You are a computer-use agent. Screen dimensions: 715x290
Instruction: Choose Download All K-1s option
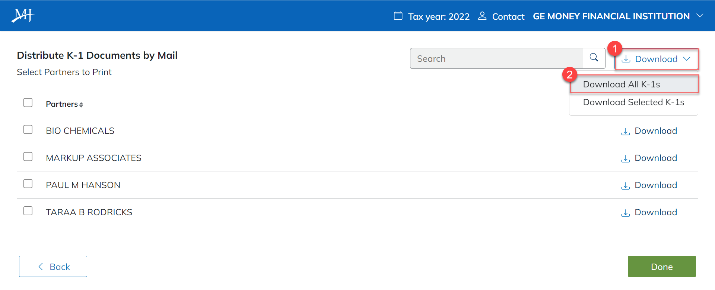(x=622, y=84)
